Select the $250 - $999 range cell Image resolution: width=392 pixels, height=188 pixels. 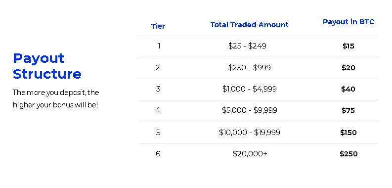coord(249,68)
